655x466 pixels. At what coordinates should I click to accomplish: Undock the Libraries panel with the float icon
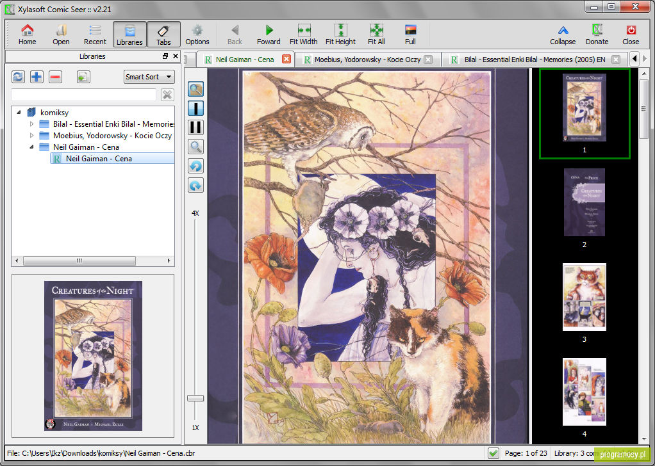point(165,56)
